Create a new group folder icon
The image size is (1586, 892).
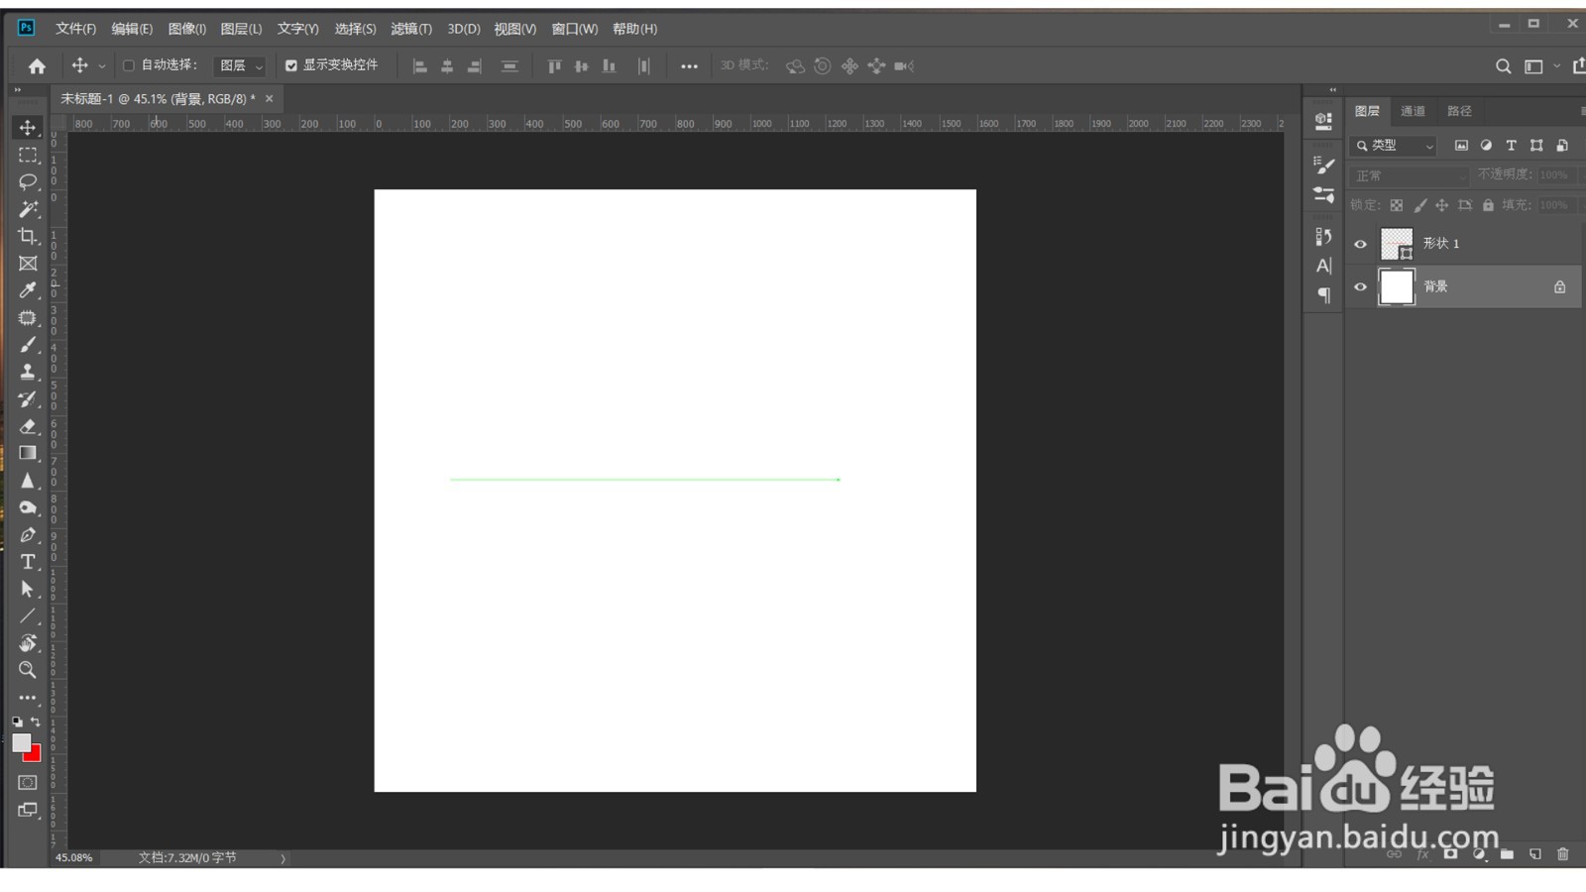tap(1507, 853)
